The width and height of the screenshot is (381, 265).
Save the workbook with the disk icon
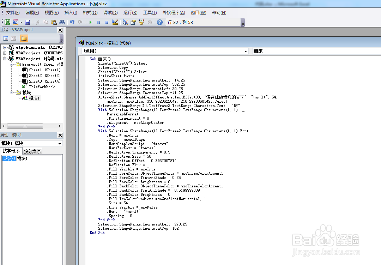(x=28, y=22)
